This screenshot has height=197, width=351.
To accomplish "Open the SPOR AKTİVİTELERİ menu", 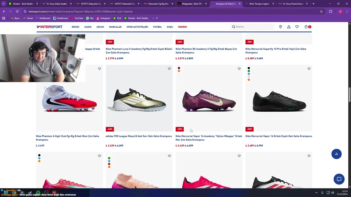I will click(137, 27).
